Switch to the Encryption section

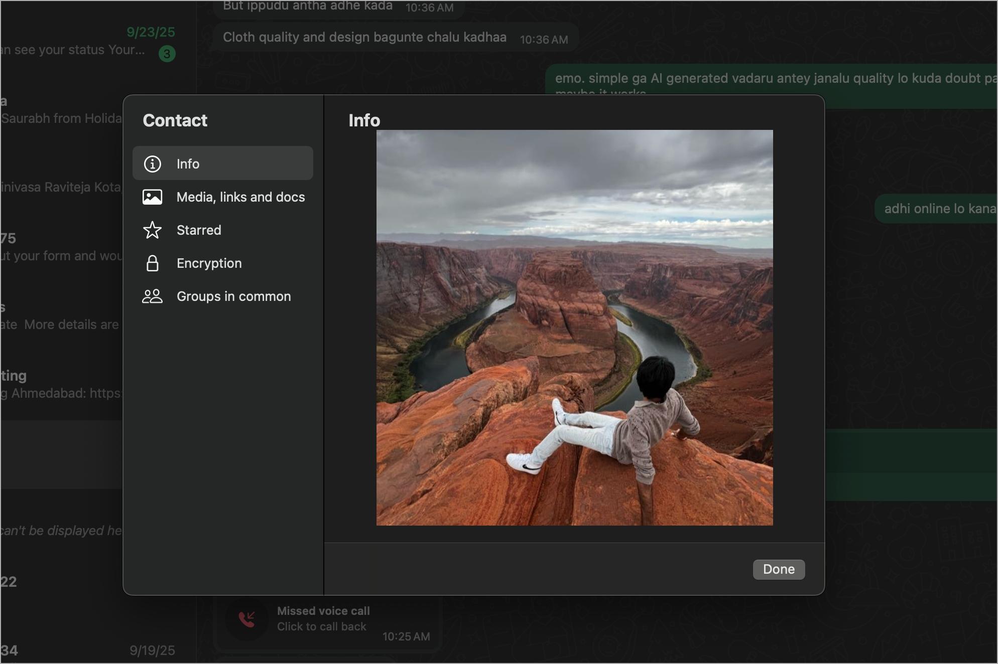[x=209, y=263]
